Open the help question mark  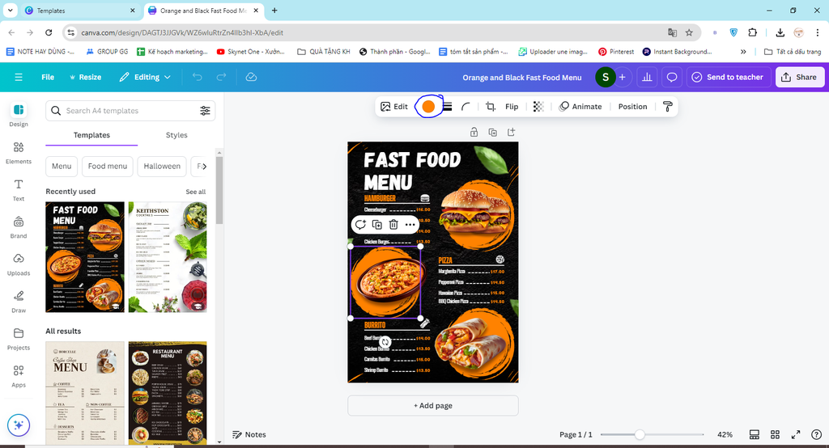coord(816,434)
